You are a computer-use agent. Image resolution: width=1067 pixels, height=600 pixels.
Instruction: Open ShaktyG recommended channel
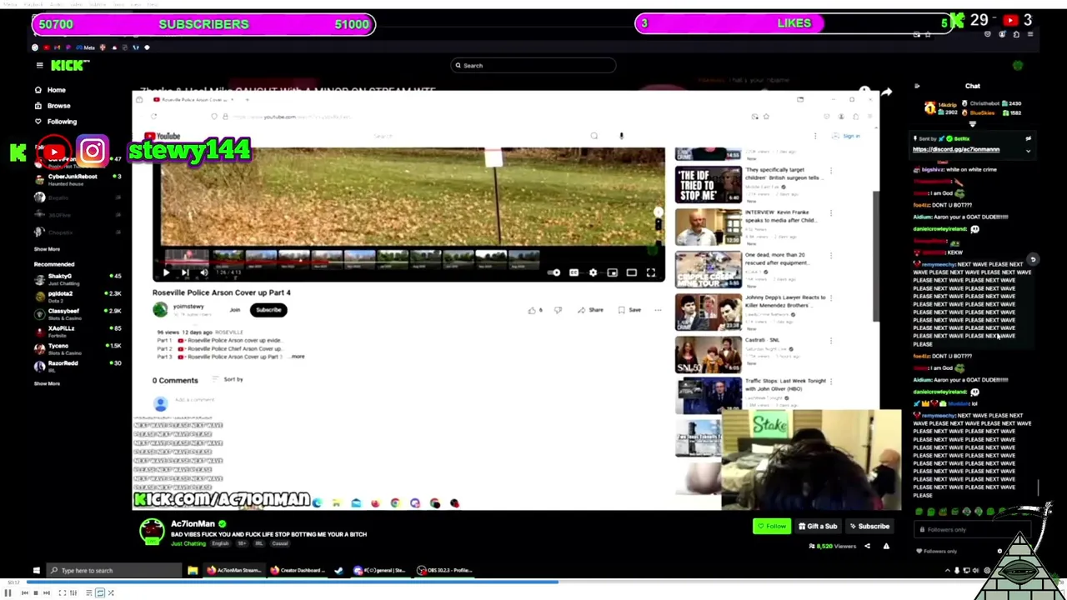point(78,279)
